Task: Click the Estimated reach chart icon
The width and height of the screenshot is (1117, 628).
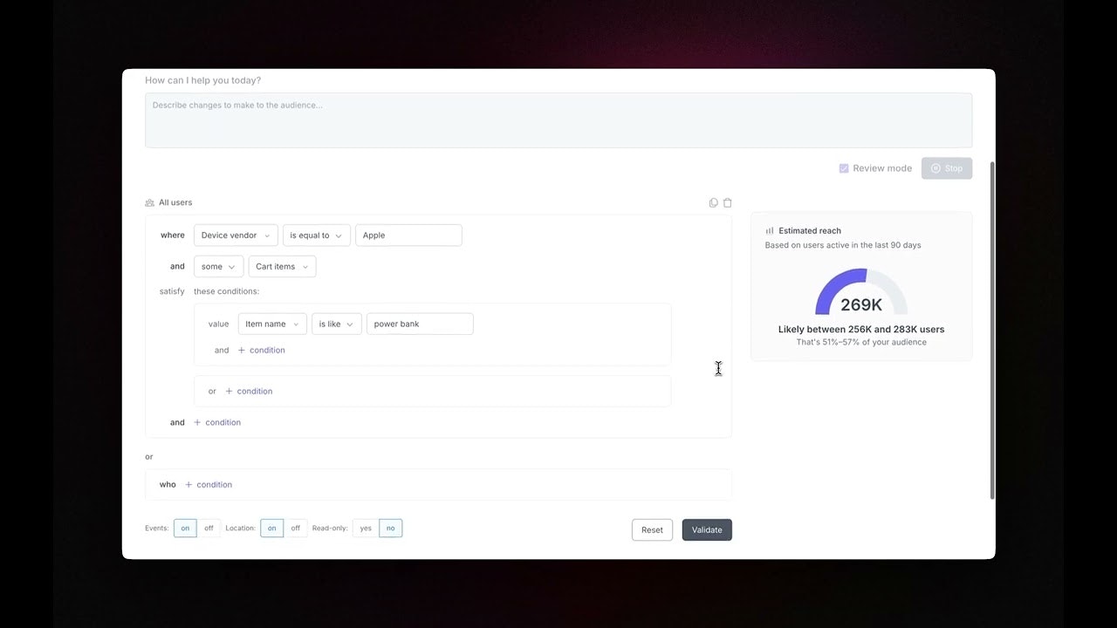Action: coord(769,230)
